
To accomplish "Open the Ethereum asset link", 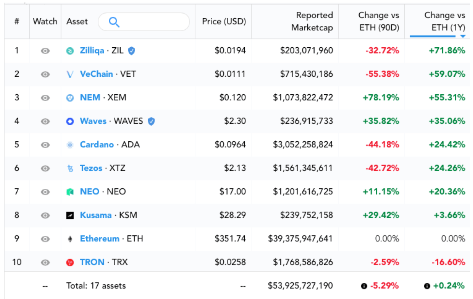I will 100,239.
